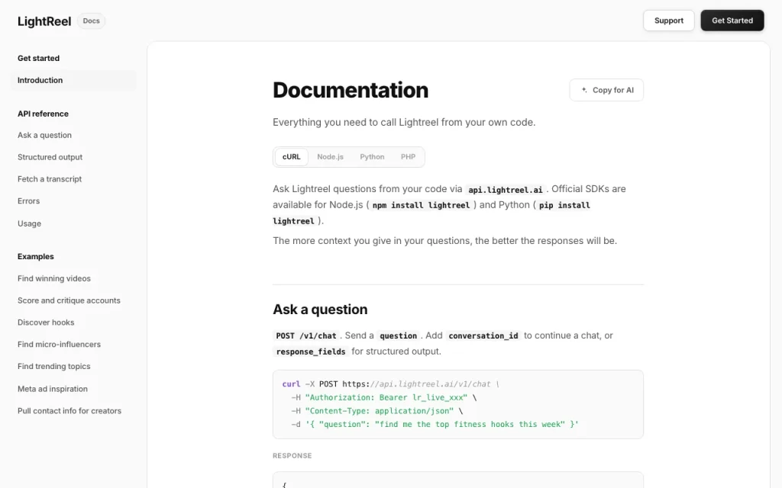
Task: Click the POST /v1/chat inline code
Action: point(306,335)
